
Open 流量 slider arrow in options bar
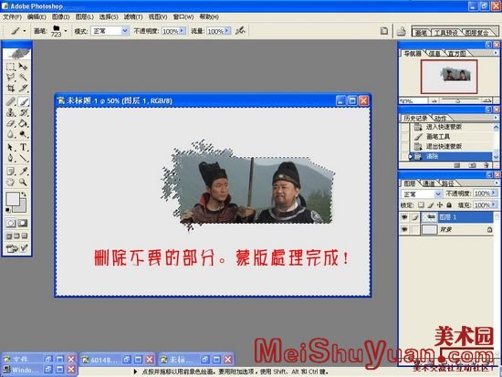coord(227,31)
